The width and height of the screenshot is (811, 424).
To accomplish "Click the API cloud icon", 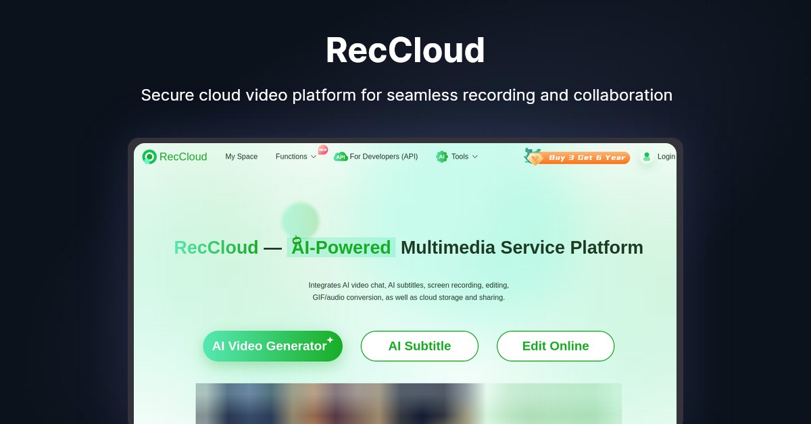I will click(x=341, y=157).
